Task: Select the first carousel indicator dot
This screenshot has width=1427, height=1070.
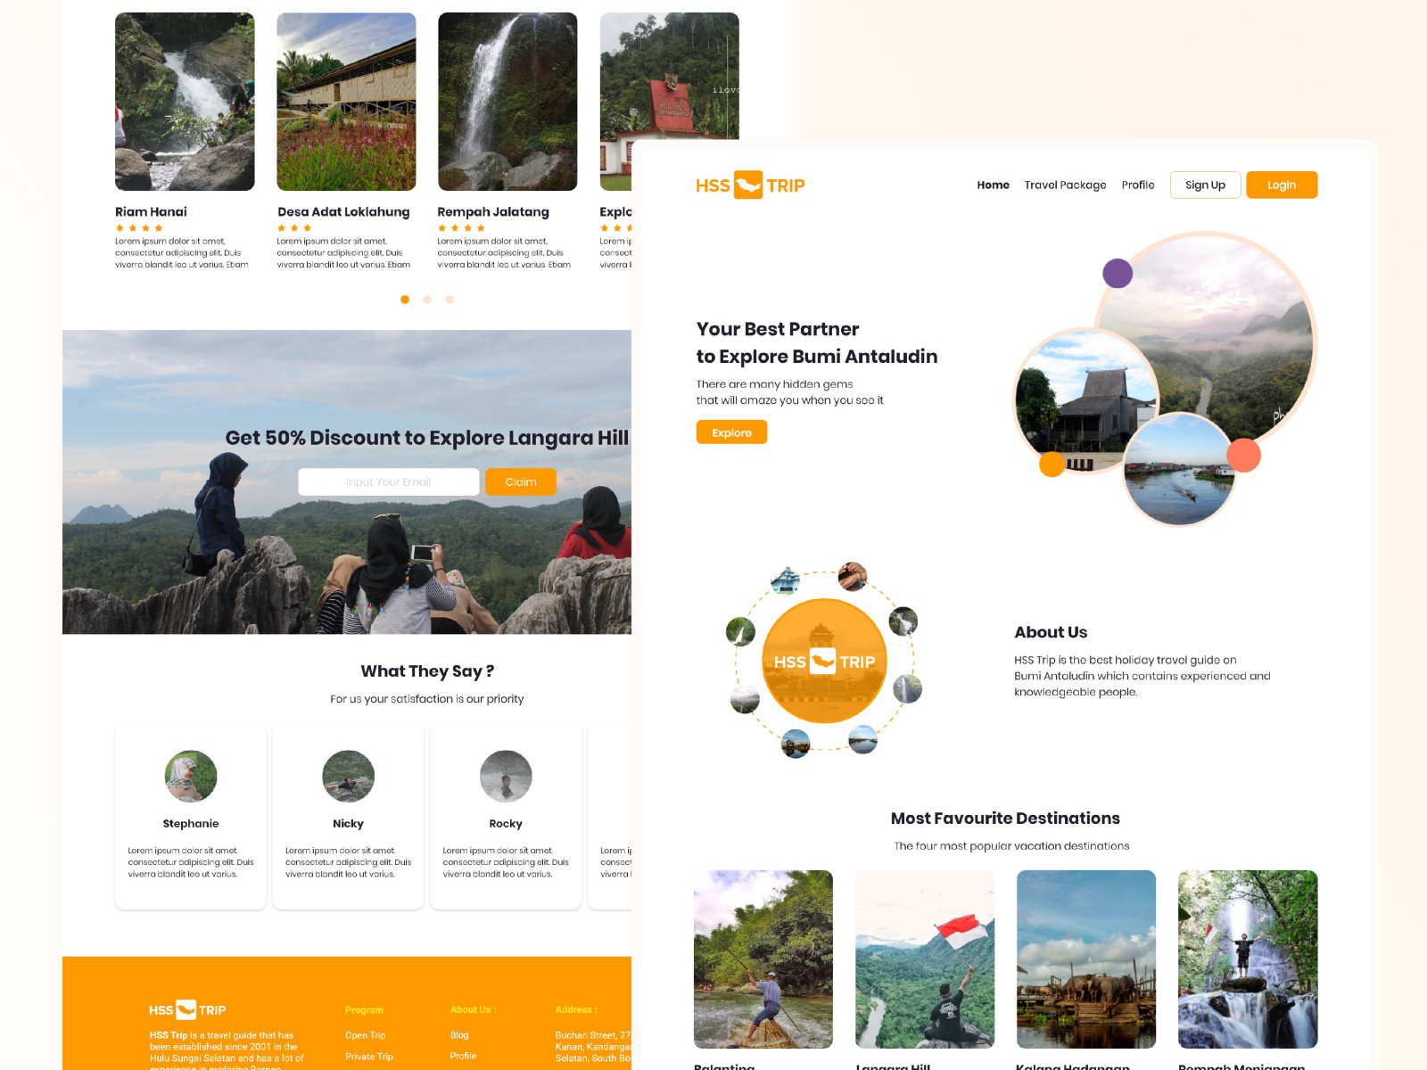Action: pos(405,300)
